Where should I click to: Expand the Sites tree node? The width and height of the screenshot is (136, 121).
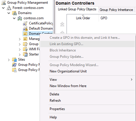point(9,60)
